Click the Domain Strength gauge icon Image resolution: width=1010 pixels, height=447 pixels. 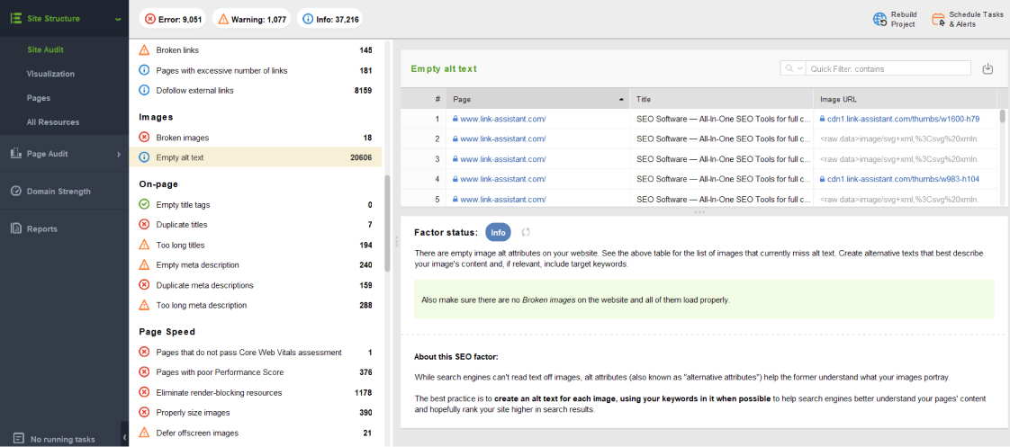(17, 191)
